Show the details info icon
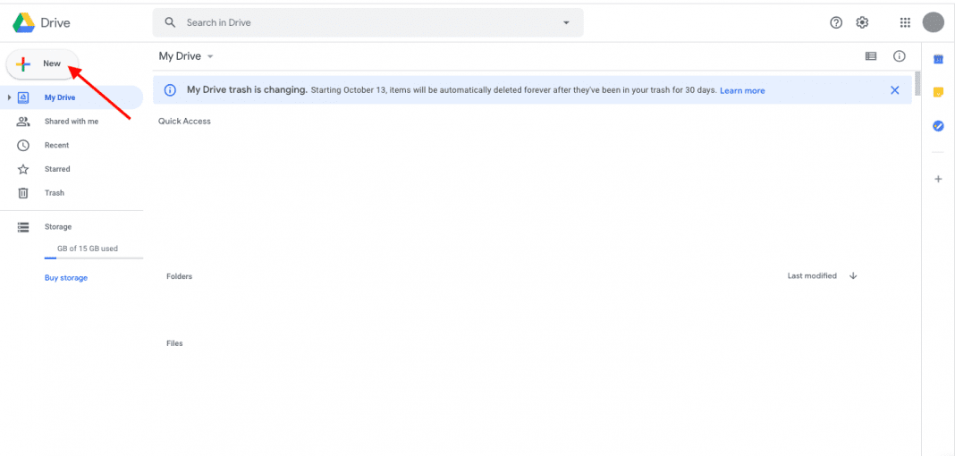The image size is (955, 456). click(x=899, y=56)
